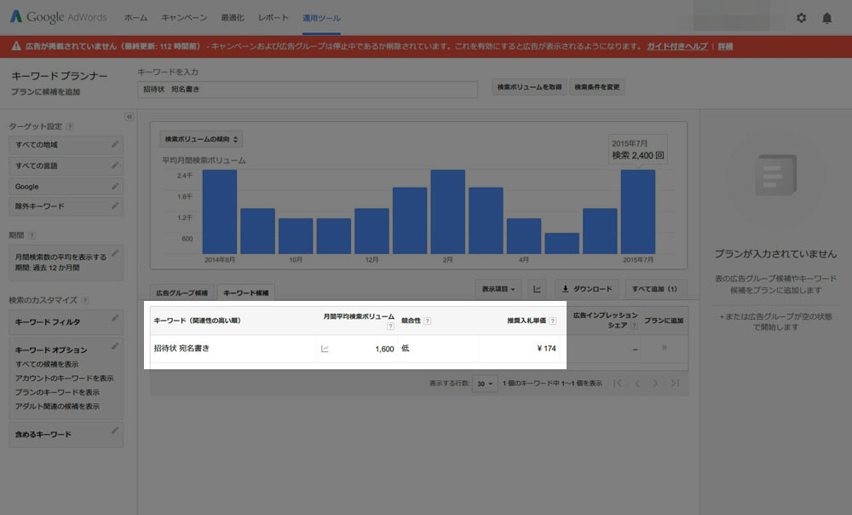Click プランに追加 column header
Image resolution: width=852 pixels, height=515 pixels.
(664, 321)
